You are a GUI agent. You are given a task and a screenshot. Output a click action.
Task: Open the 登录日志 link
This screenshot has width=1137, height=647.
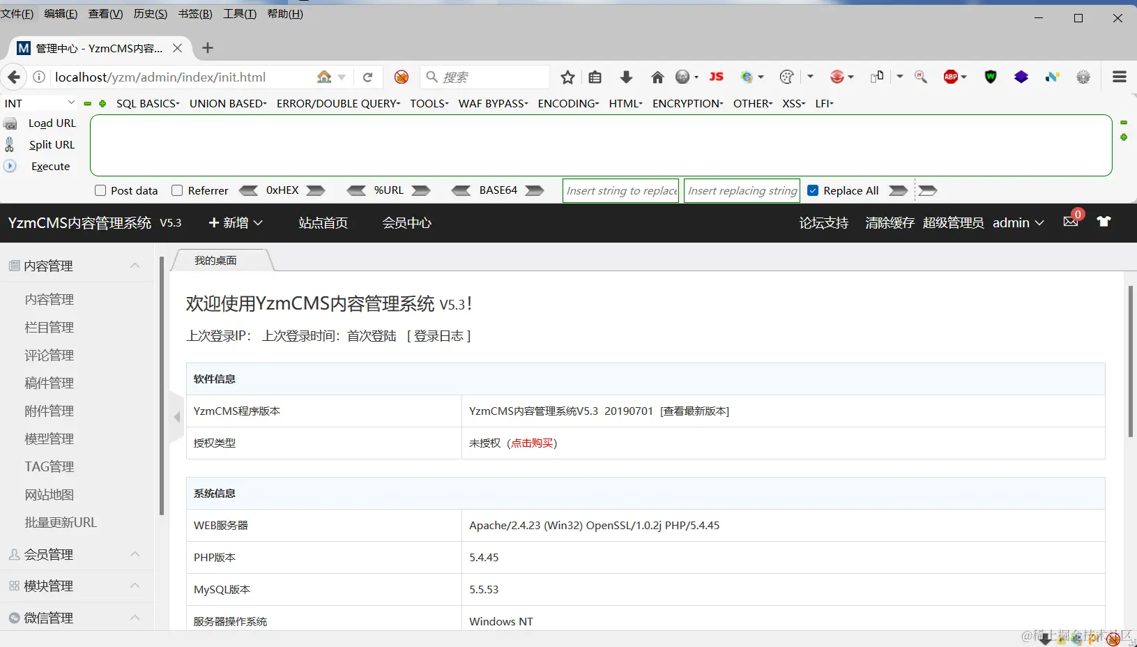(x=439, y=335)
